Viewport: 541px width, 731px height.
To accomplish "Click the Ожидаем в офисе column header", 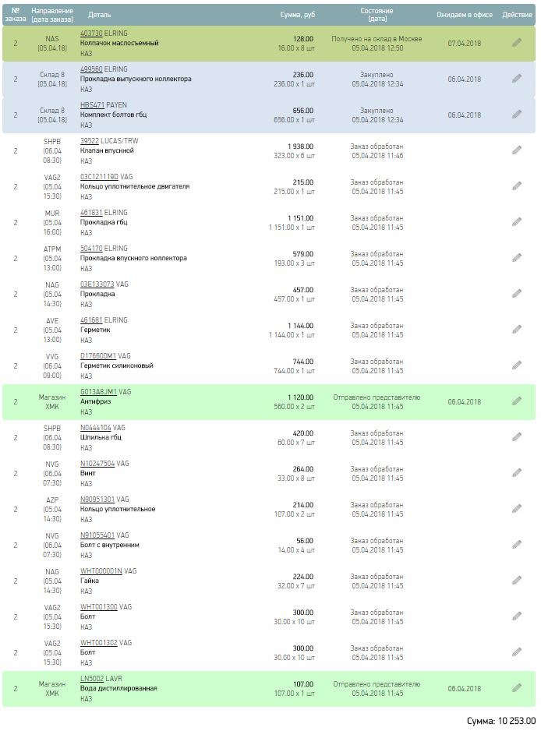I will (x=465, y=15).
